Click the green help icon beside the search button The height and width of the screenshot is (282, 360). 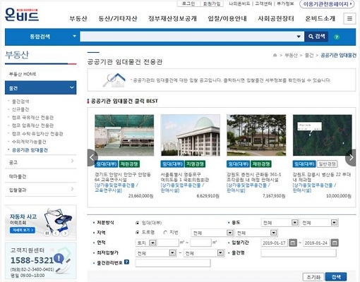pos(337,37)
